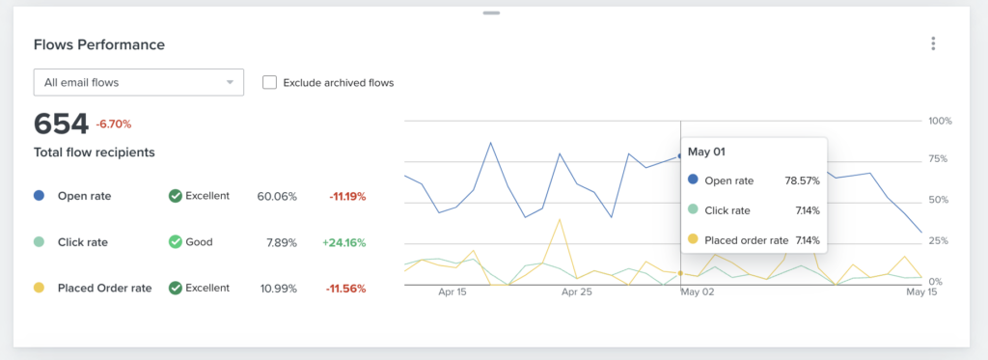The height and width of the screenshot is (360, 988).
Task: Click the Click rate metric label
Action: 83,242
